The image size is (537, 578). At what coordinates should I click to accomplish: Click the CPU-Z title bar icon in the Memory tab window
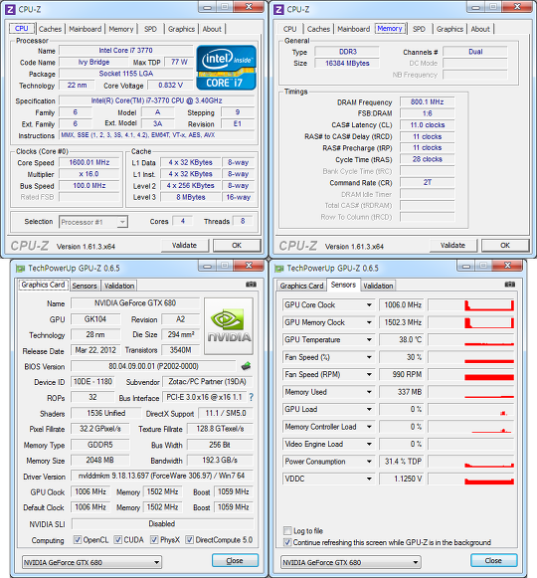pyautogui.click(x=279, y=9)
